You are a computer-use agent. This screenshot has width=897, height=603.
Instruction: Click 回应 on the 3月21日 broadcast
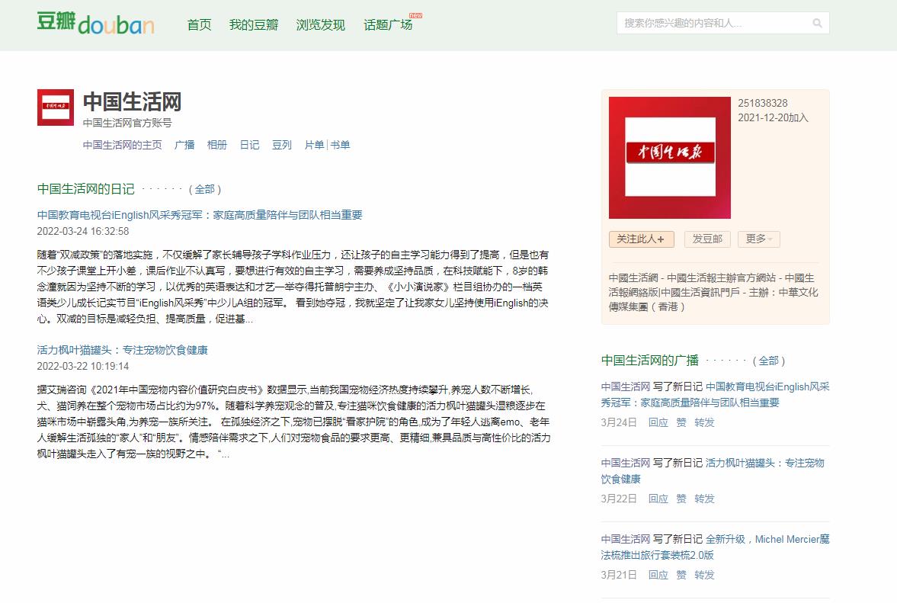[658, 575]
